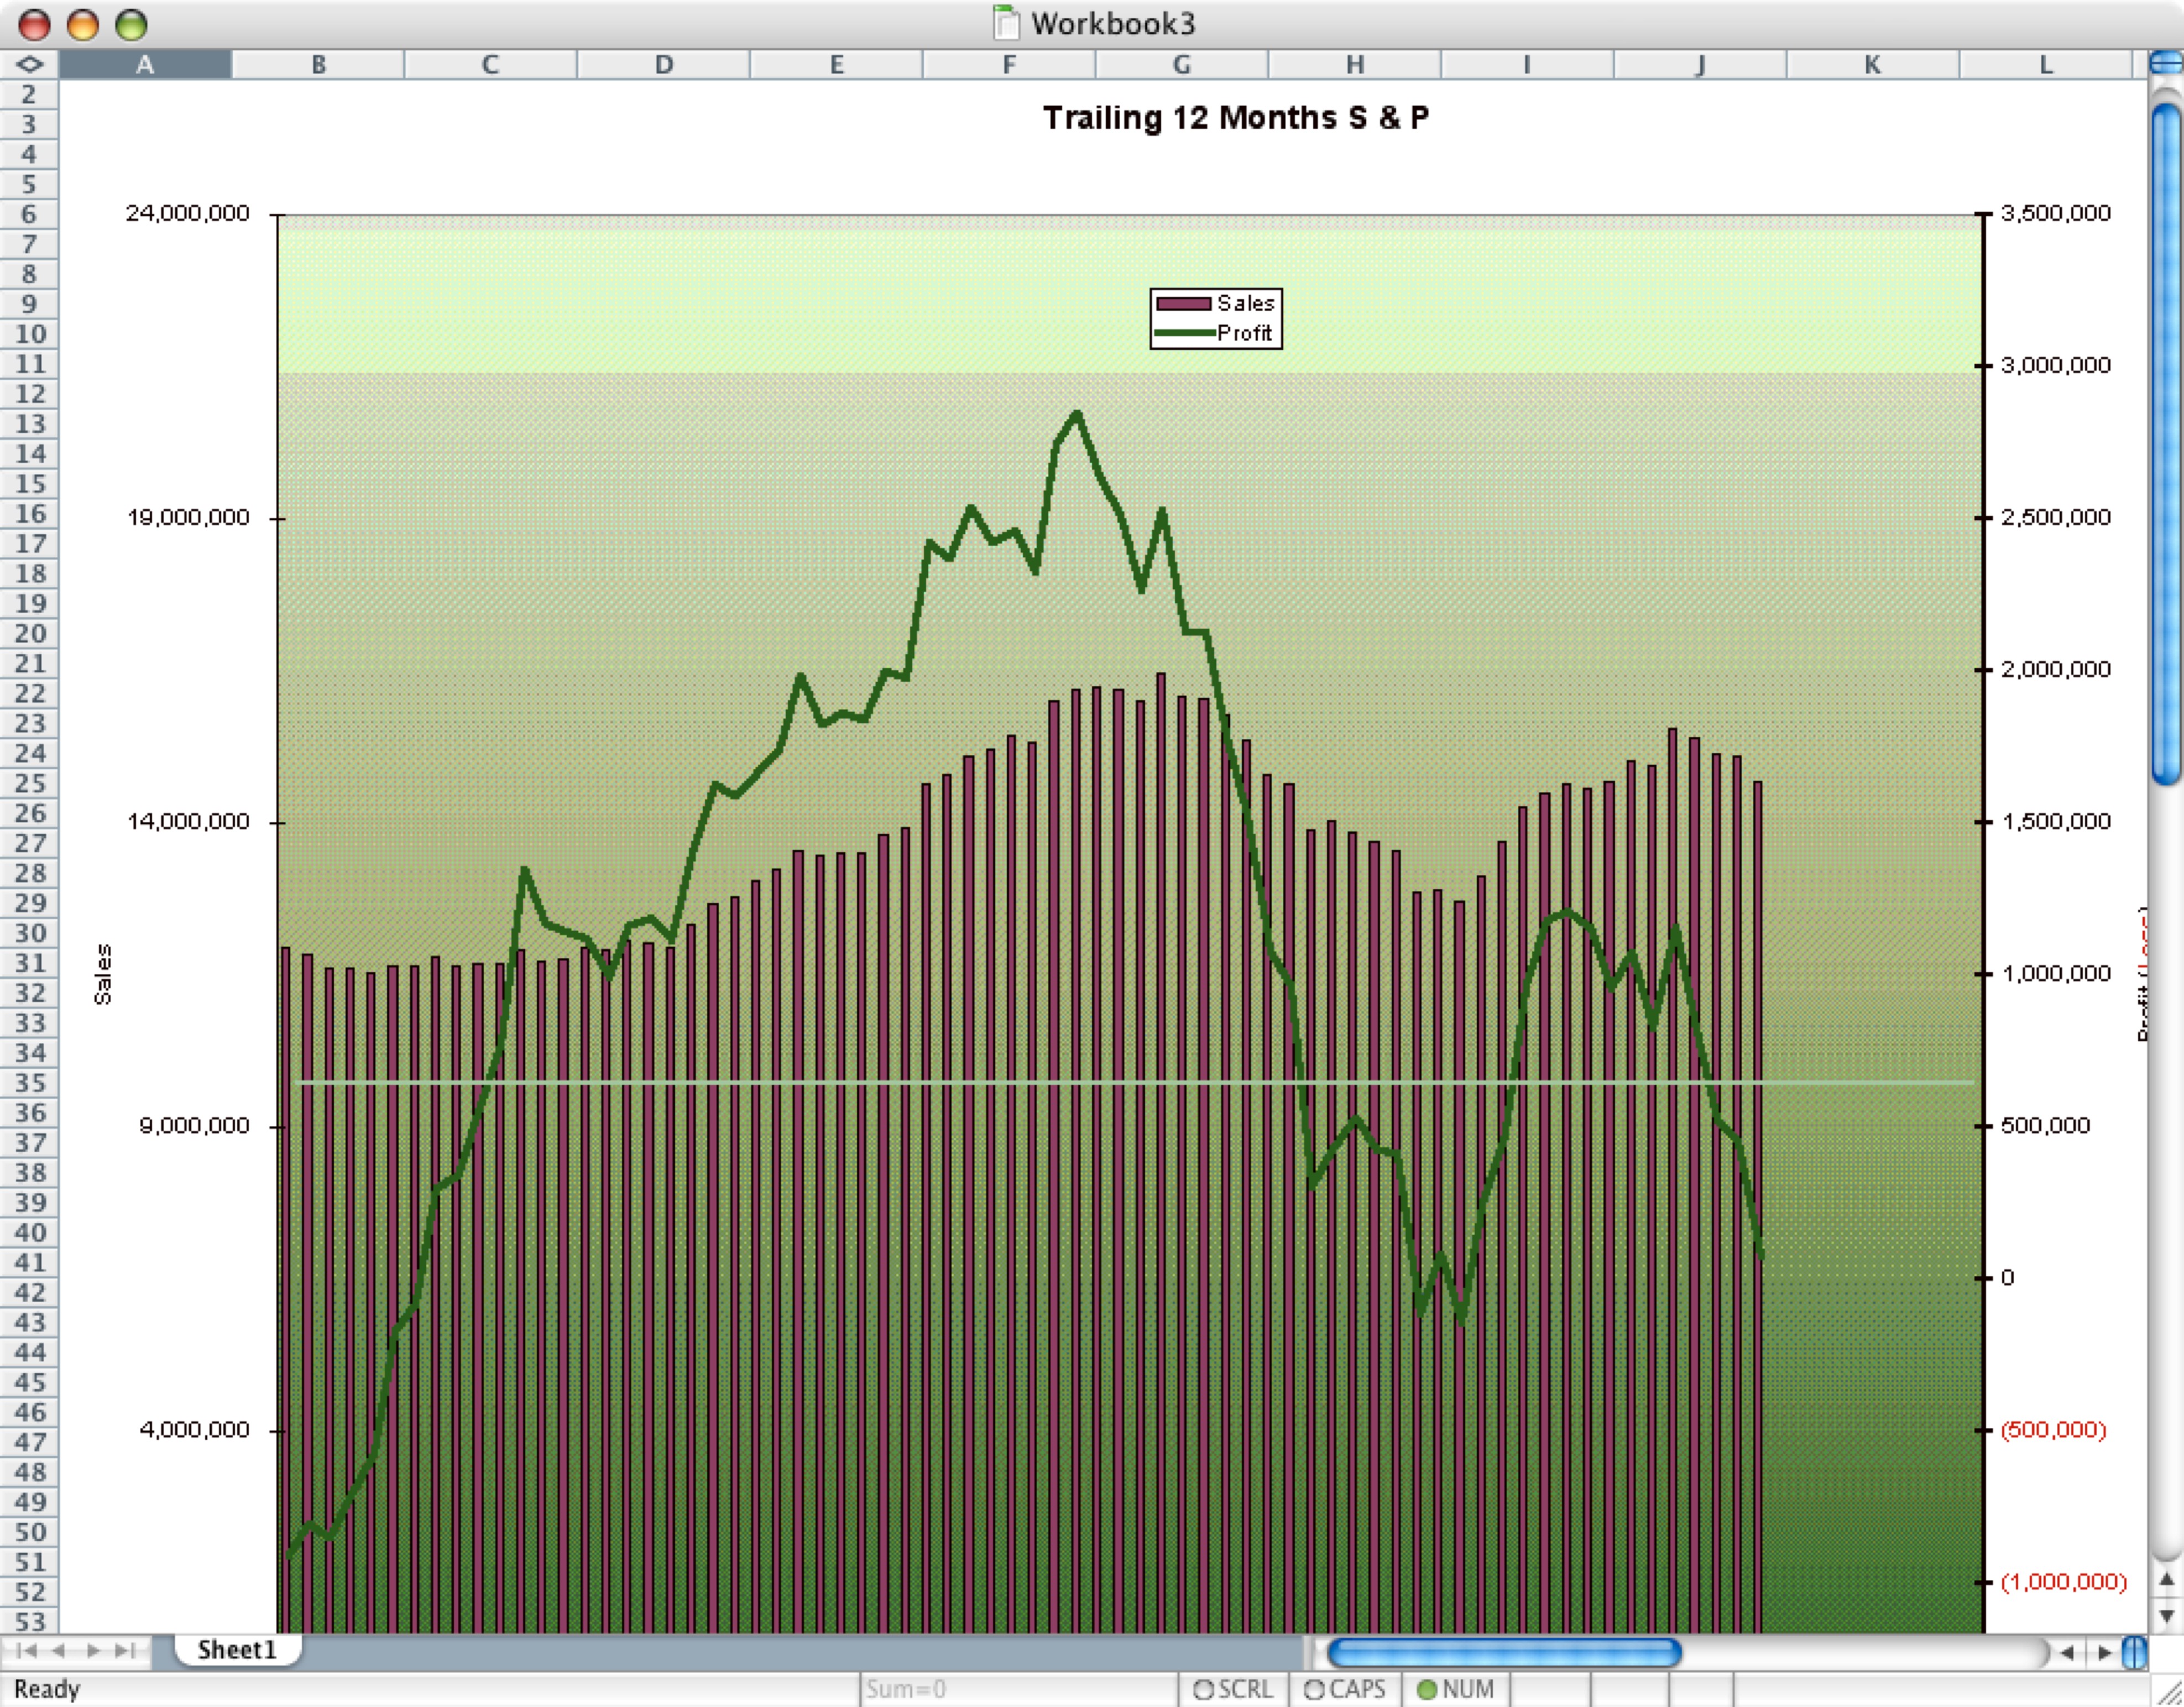Click the Sales vertical axis title
Viewport: 2184px width, 1707px height.
point(102,974)
